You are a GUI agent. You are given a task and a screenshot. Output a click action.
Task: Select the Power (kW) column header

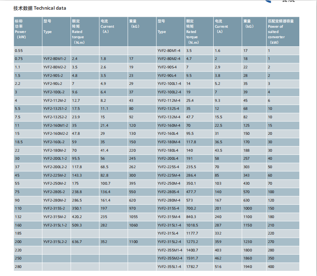[21, 29]
